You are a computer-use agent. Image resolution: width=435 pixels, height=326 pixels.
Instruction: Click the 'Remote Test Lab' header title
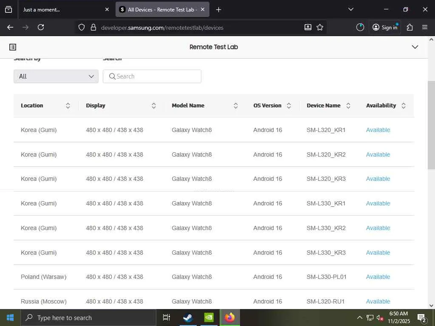click(214, 47)
